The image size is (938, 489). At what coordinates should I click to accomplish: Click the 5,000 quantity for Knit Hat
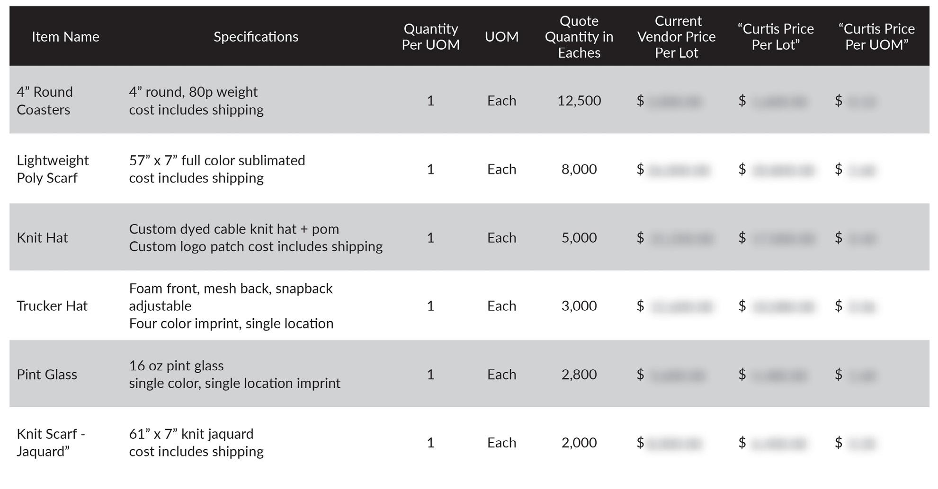coord(579,237)
